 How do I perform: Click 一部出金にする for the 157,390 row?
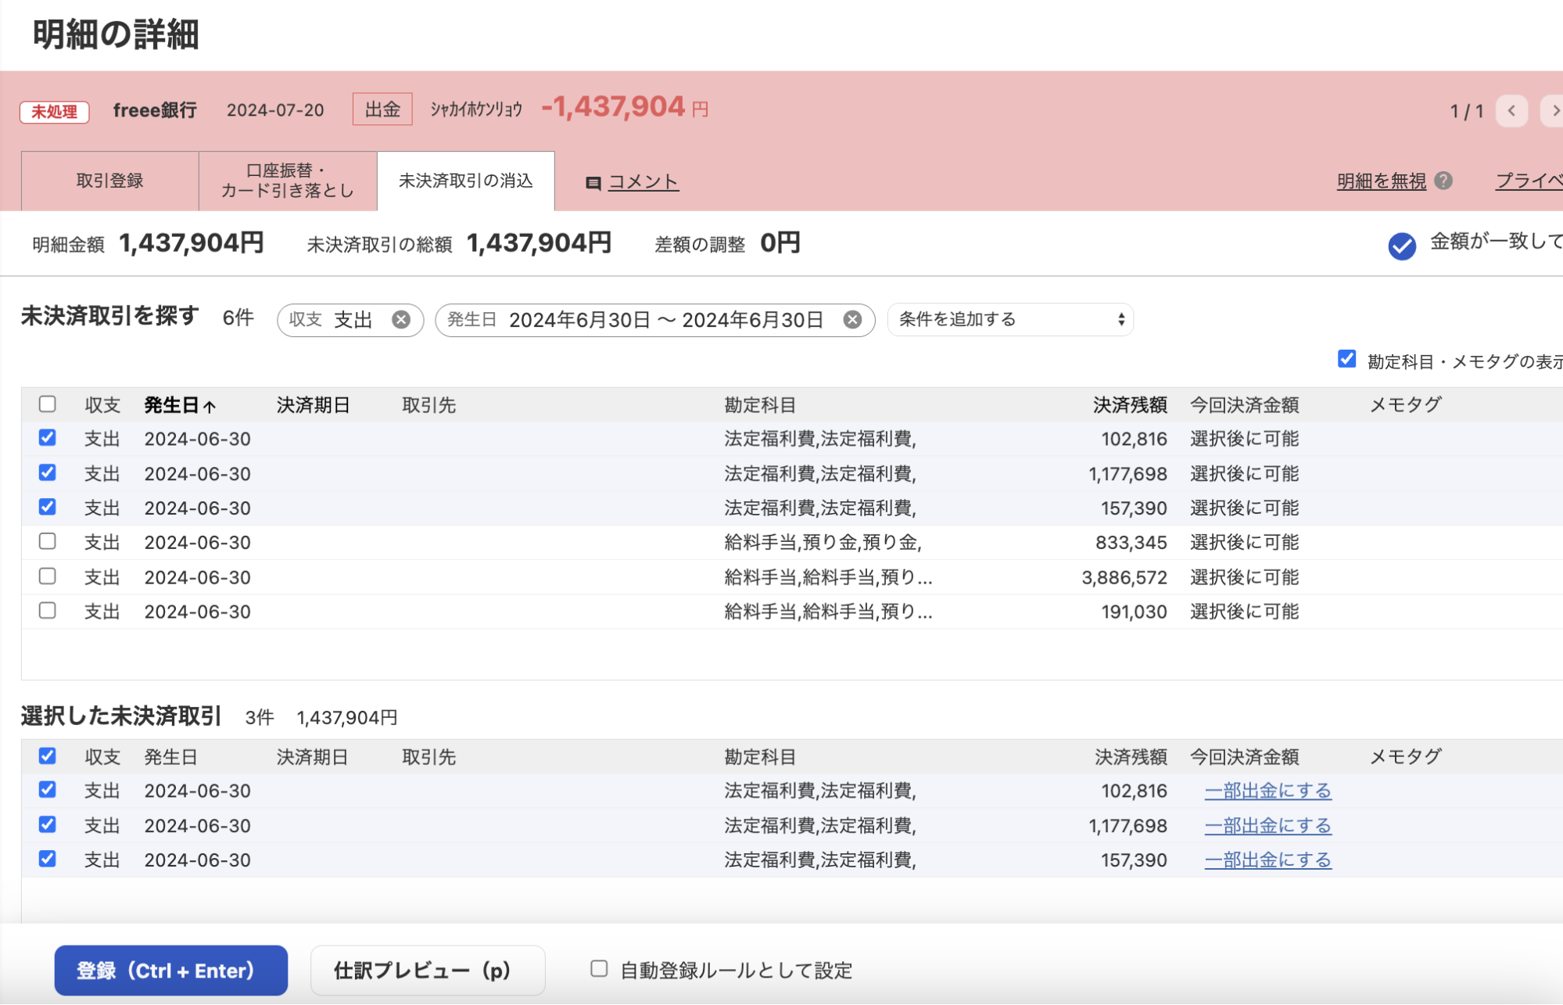[1267, 860]
